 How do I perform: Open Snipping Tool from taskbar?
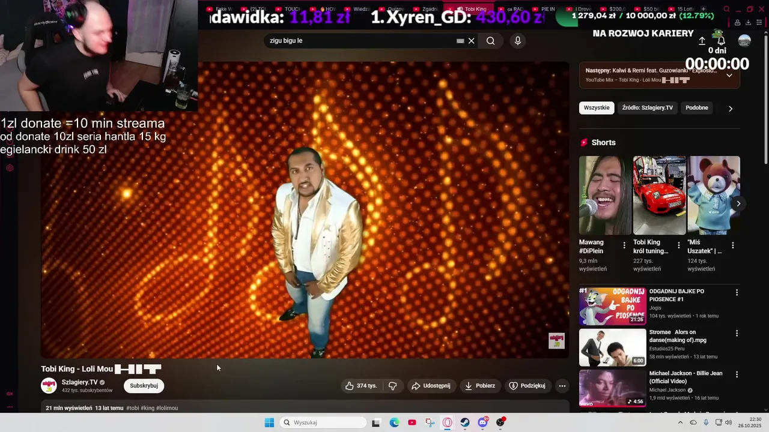point(430,422)
